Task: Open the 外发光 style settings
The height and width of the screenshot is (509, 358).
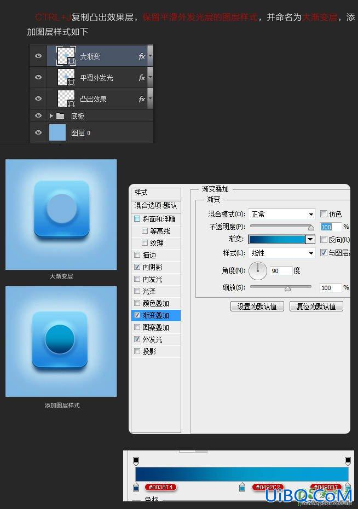Action: point(152,339)
